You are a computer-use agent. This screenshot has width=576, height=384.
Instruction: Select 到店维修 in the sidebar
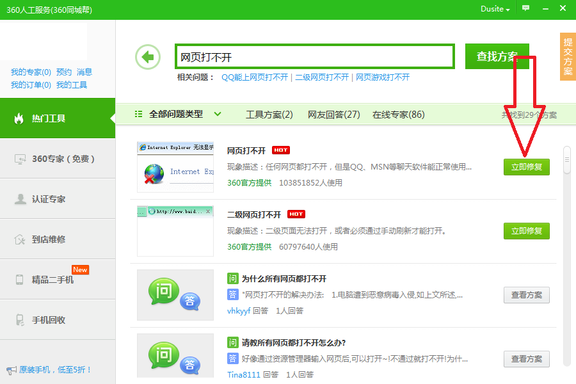[58, 239]
